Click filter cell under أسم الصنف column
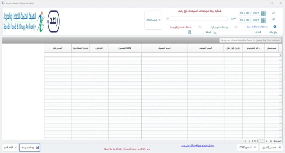This screenshot has height=153, width=285. [x=205, y=55]
